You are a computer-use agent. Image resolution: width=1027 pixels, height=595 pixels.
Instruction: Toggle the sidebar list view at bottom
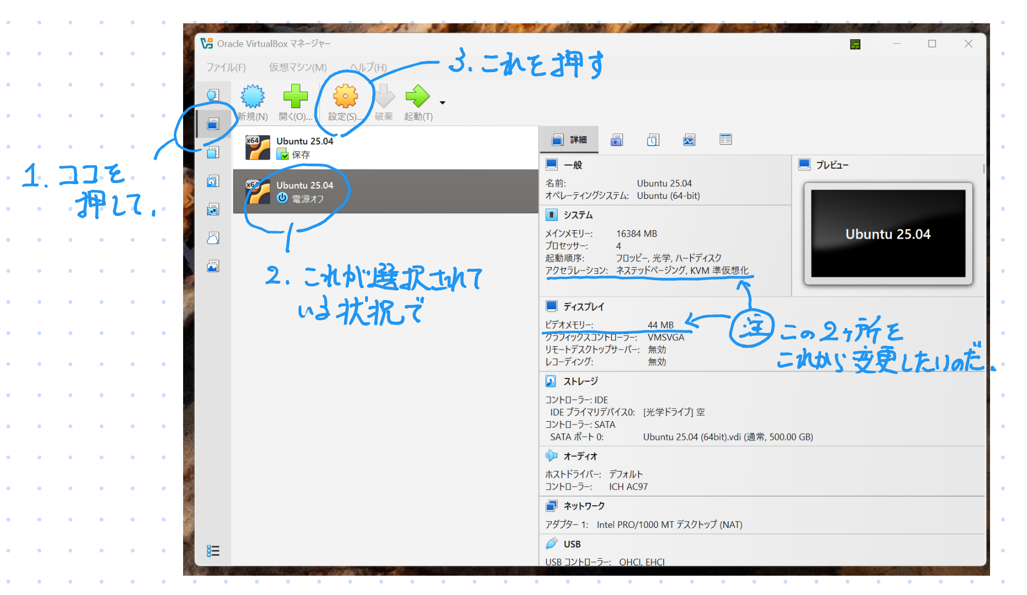coord(213,551)
